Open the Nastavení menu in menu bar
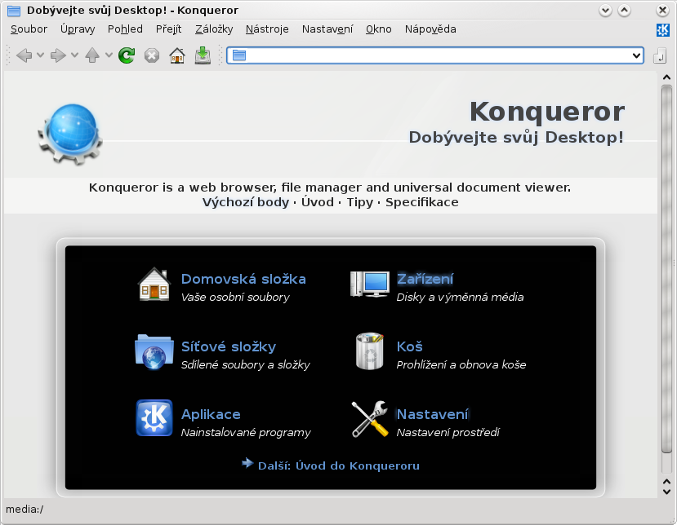This screenshot has width=677, height=525. (327, 29)
